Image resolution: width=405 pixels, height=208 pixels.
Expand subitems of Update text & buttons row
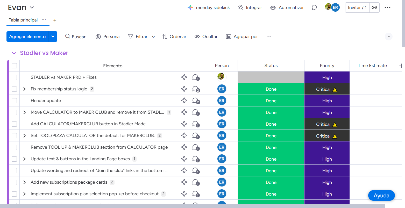pos(25,159)
